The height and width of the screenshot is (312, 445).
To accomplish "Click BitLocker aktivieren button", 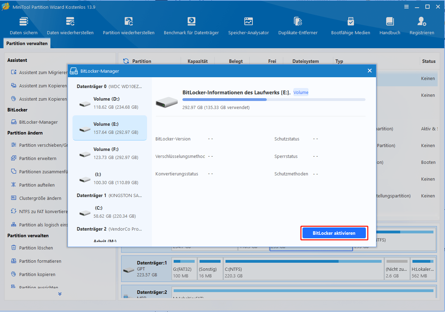I will click(334, 233).
